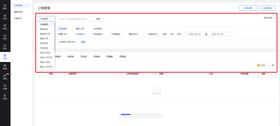Expand the 收款时间 dropdown
The width and height of the screenshot is (280, 126).
tap(154, 34)
